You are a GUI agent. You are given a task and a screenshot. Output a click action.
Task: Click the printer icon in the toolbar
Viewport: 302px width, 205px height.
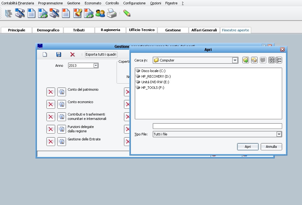tap(112, 13)
